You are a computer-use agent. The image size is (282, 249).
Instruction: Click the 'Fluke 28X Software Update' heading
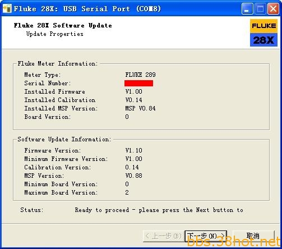(63, 25)
